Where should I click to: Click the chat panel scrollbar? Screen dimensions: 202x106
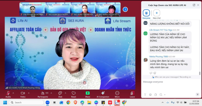click(x=200, y=73)
